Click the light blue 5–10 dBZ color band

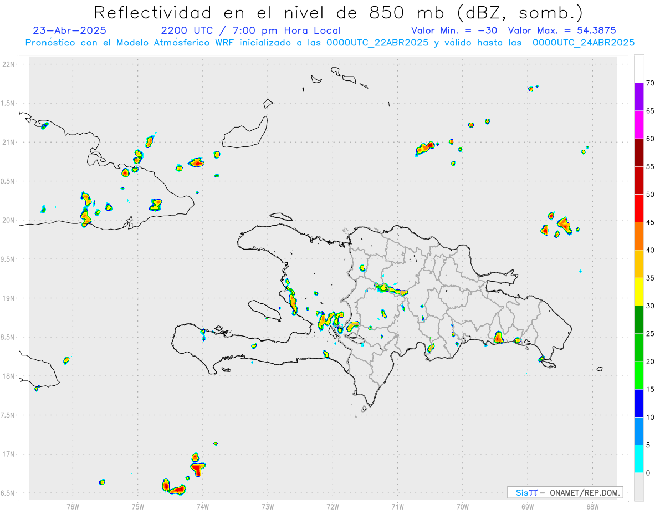tap(639, 431)
